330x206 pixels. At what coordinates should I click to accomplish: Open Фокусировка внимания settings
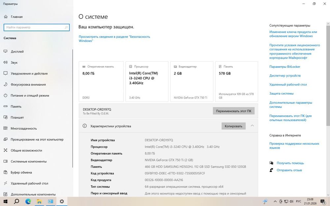pos(28,84)
